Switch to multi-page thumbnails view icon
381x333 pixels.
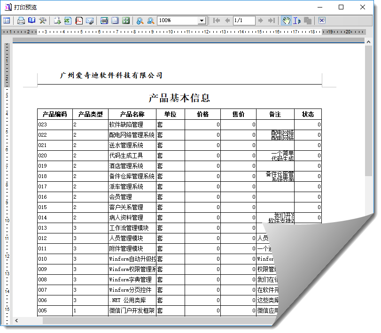pyautogui.click(x=126, y=21)
